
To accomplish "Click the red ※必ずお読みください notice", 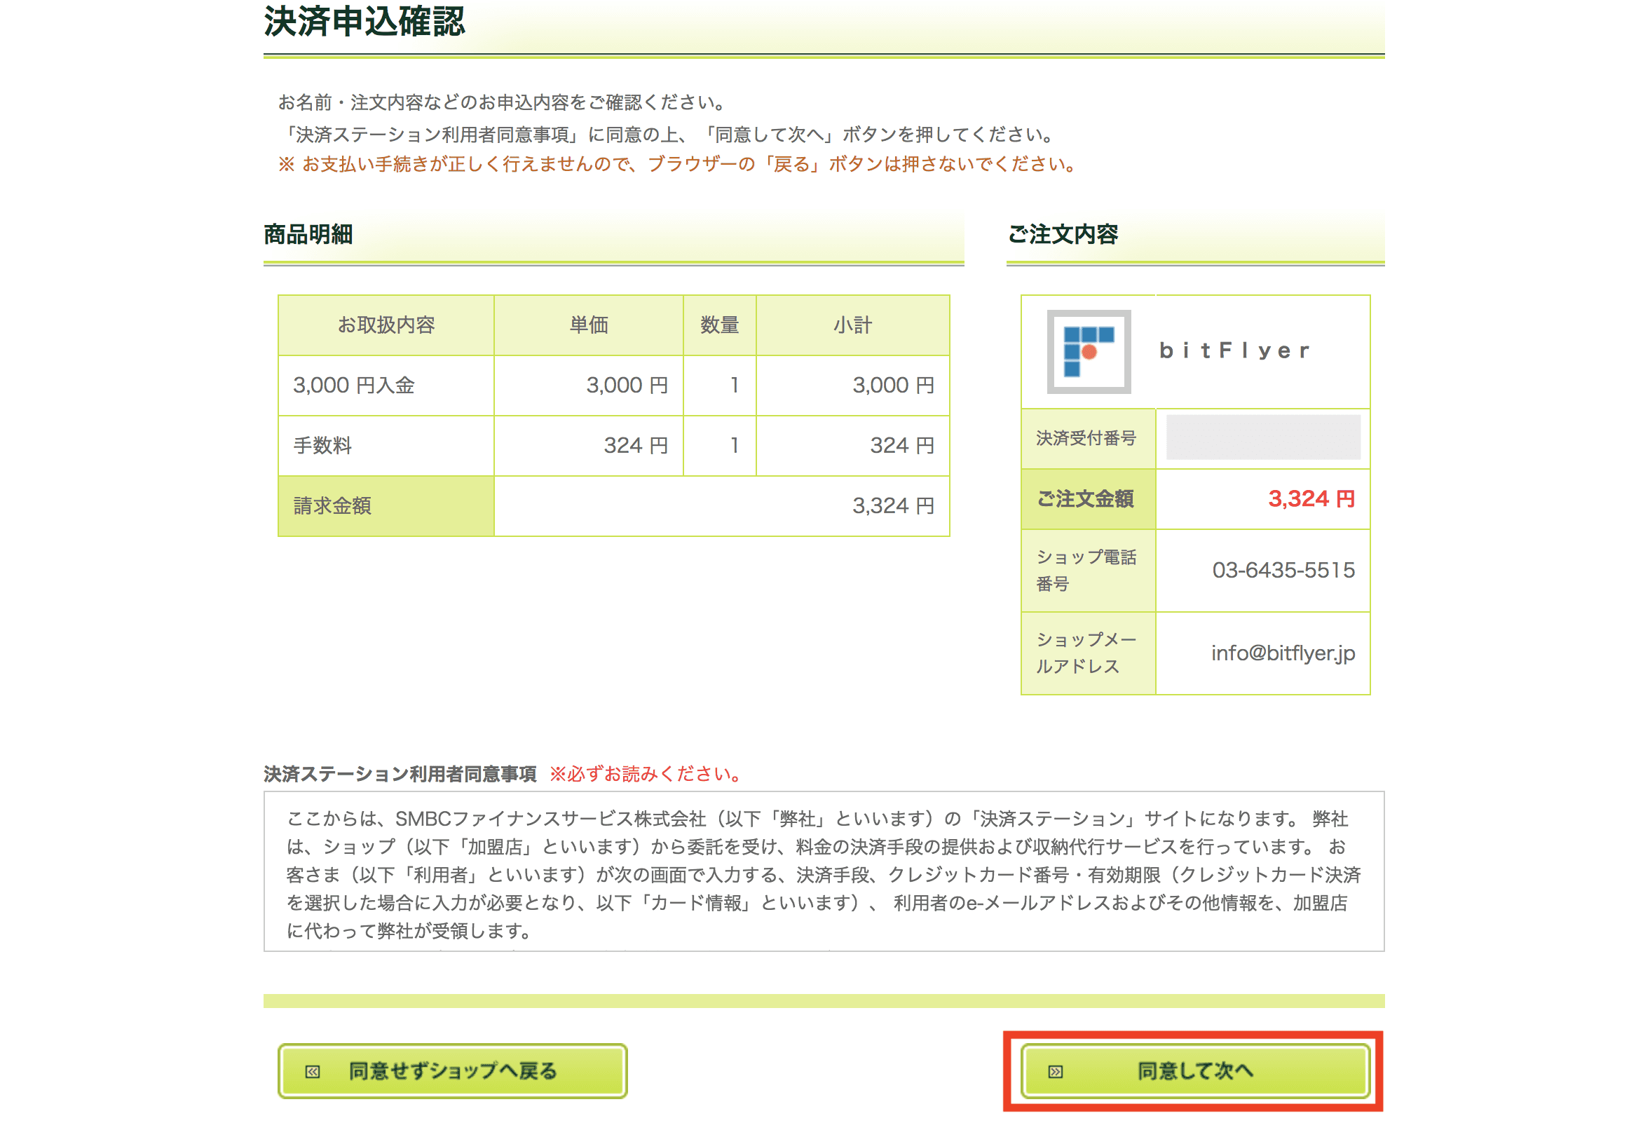I will point(645,775).
